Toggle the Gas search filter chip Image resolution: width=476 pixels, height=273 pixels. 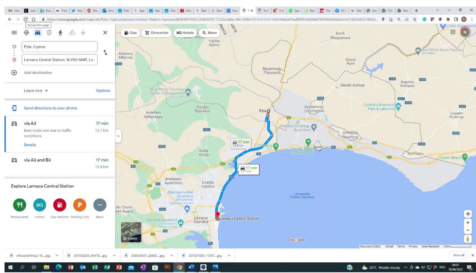pos(131,32)
